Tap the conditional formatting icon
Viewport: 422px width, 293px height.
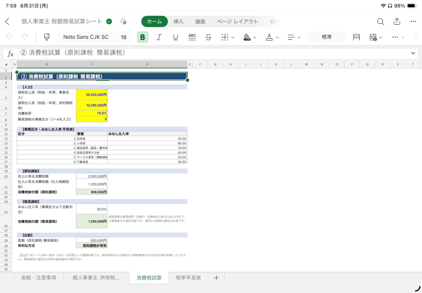pyautogui.click(x=373, y=37)
